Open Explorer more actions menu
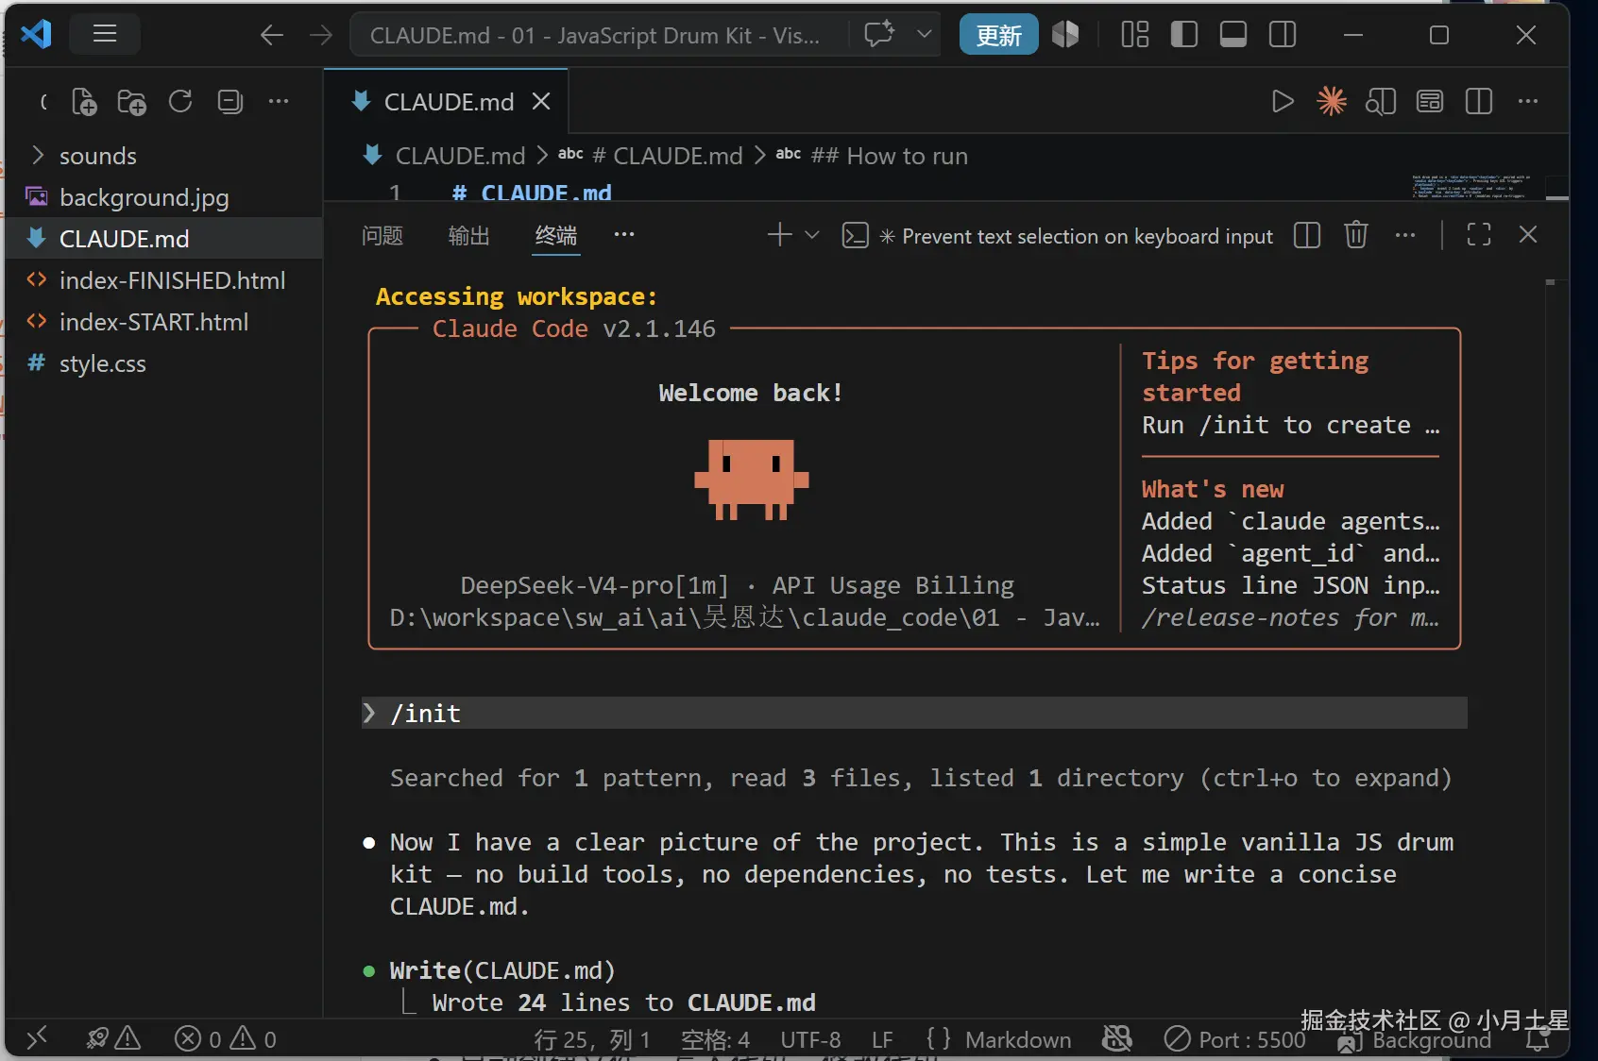Viewport: 1598px width, 1061px height. coord(279,101)
